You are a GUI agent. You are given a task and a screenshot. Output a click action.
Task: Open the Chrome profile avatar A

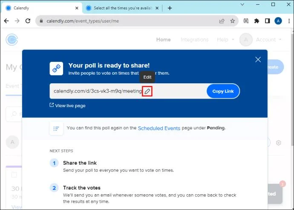point(278,21)
